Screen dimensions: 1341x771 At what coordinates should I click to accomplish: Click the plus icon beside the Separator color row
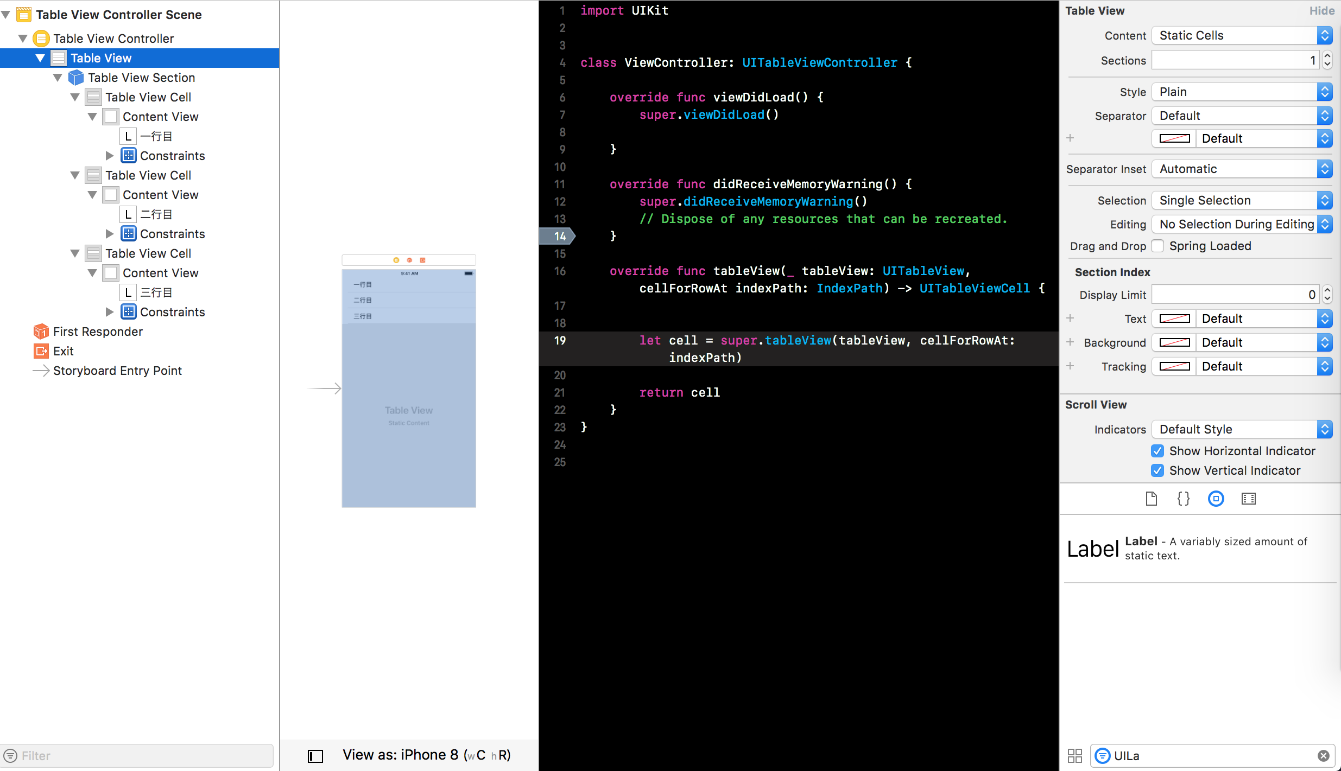coord(1070,138)
